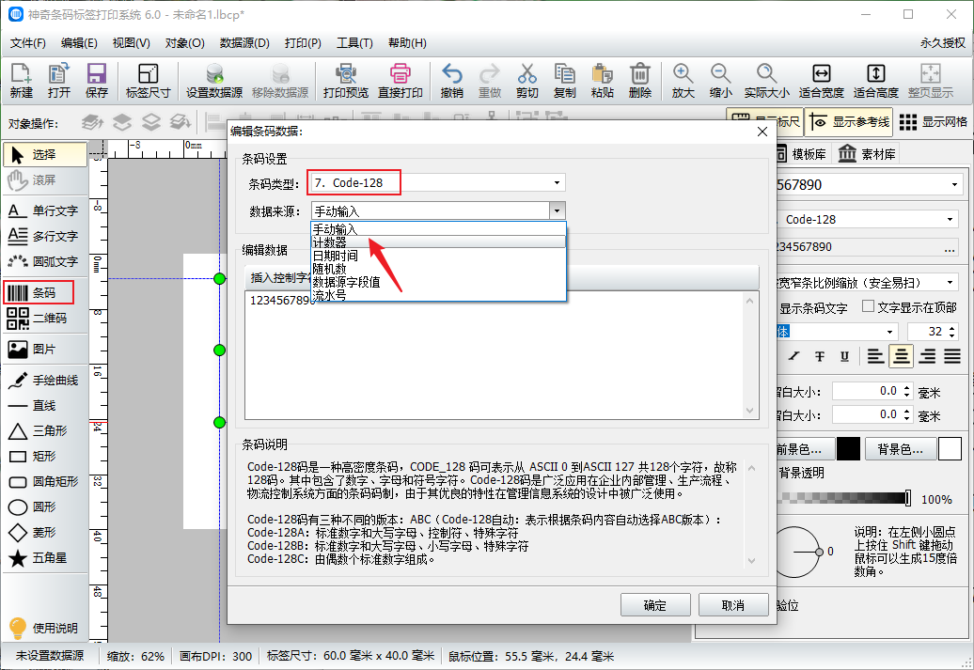Confirm dialog with 确定 button

coord(655,605)
